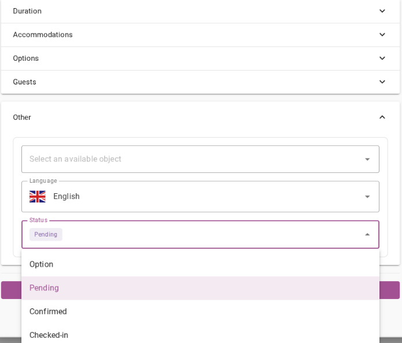Open the Language dropdown arrow
Image resolution: width=402 pixels, height=343 pixels.
tap(367, 197)
